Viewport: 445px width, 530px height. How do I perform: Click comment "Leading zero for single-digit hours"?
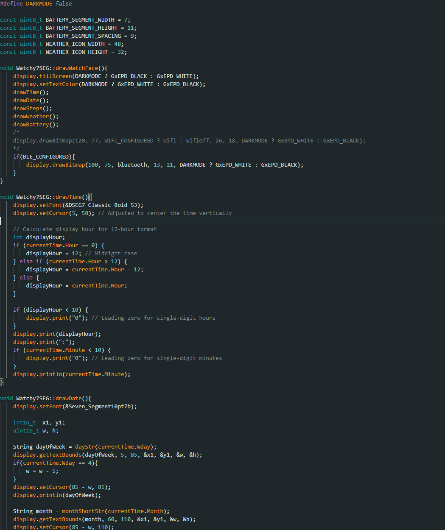pyautogui.click(x=154, y=318)
